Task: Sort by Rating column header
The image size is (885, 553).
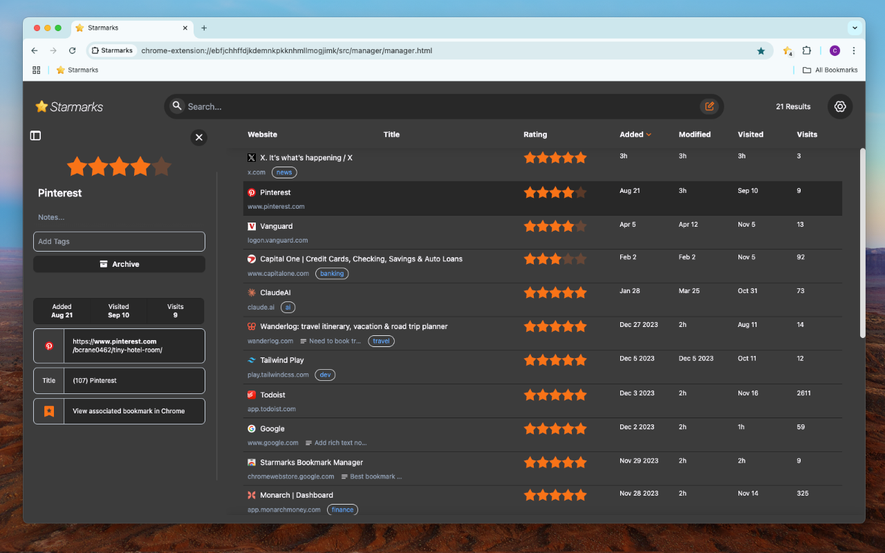Action: click(x=535, y=135)
